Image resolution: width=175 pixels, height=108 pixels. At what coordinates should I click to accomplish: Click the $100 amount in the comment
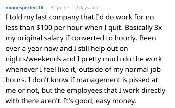[x=44, y=27]
